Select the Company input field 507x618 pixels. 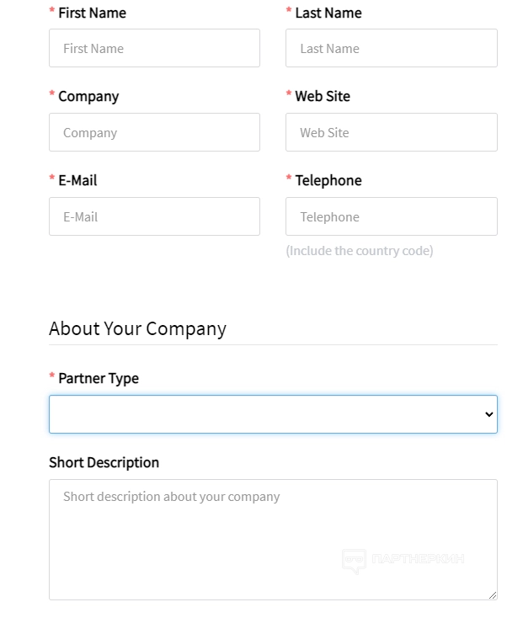(x=154, y=132)
